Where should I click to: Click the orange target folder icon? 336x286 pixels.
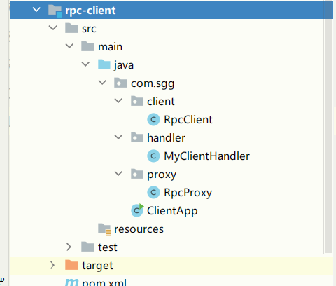(x=71, y=265)
